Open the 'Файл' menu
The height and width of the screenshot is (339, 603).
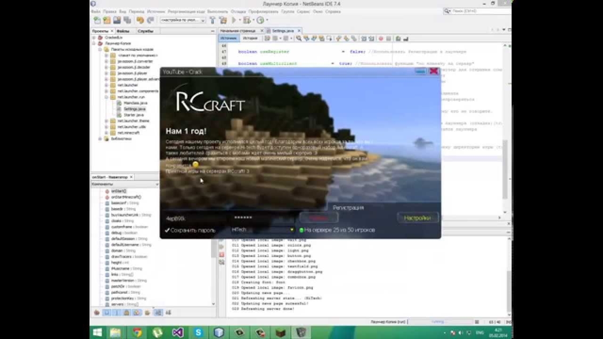click(95, 11)
